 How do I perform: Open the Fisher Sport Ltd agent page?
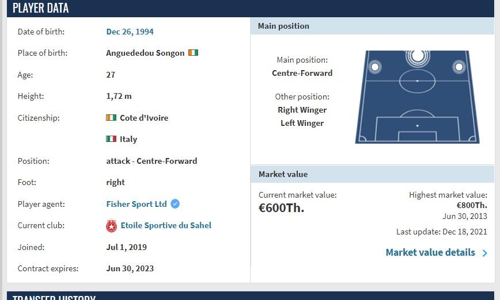[137, 204]
